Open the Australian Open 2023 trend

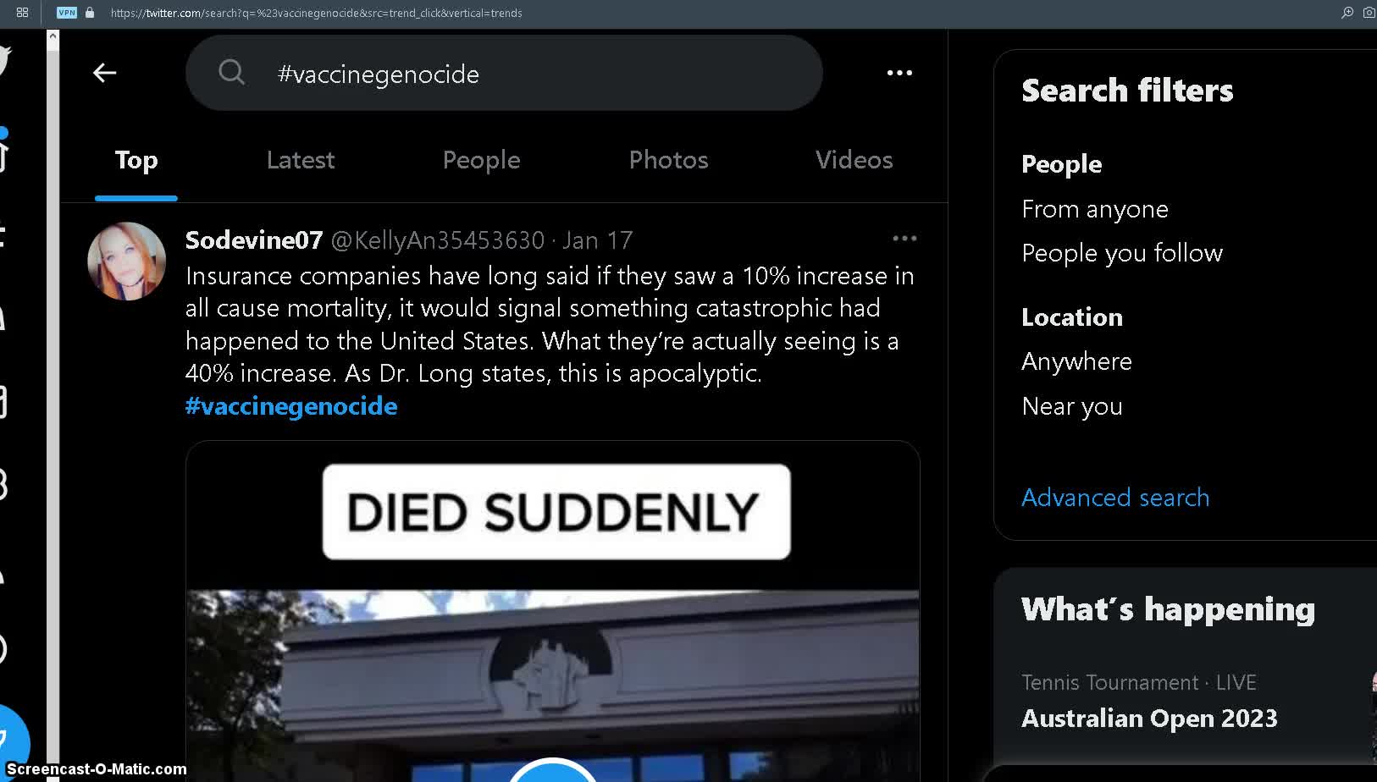pos(1149,719)
